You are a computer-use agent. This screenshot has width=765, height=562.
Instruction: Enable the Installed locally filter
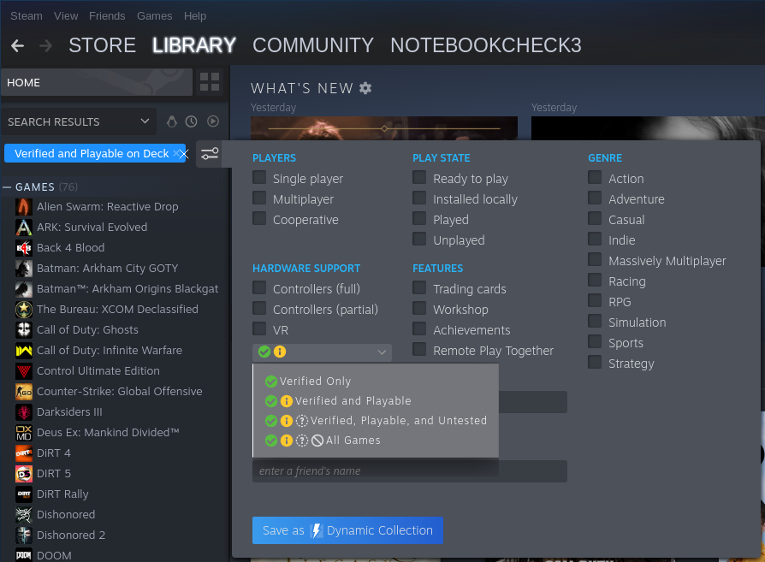419,198
